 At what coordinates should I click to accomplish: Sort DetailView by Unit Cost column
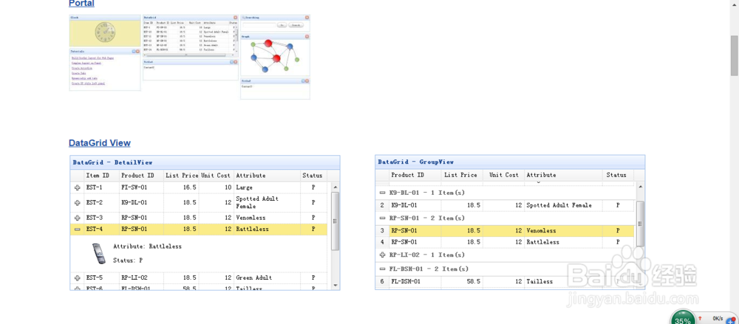click(x=217, y=175)
